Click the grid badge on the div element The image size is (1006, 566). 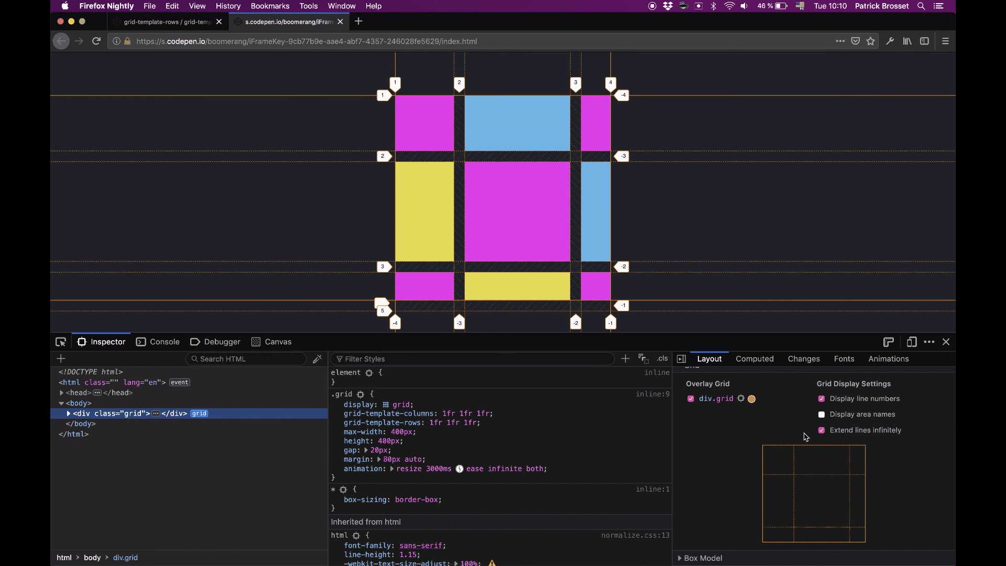click(199, 413)
